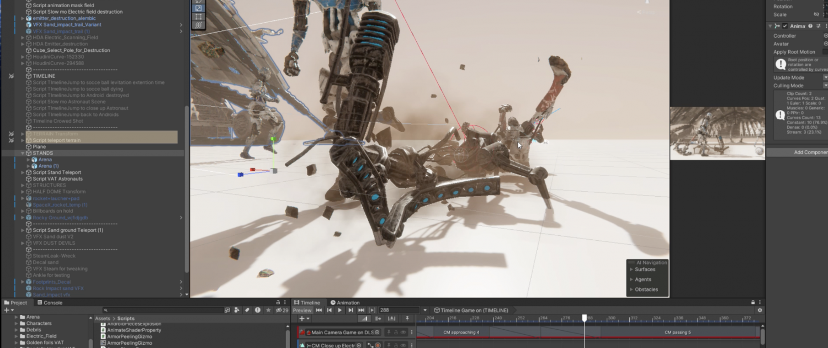The width and height of the screenshot is (828, 348).
Task: Open Animator component preset settings
Action: 819,26
